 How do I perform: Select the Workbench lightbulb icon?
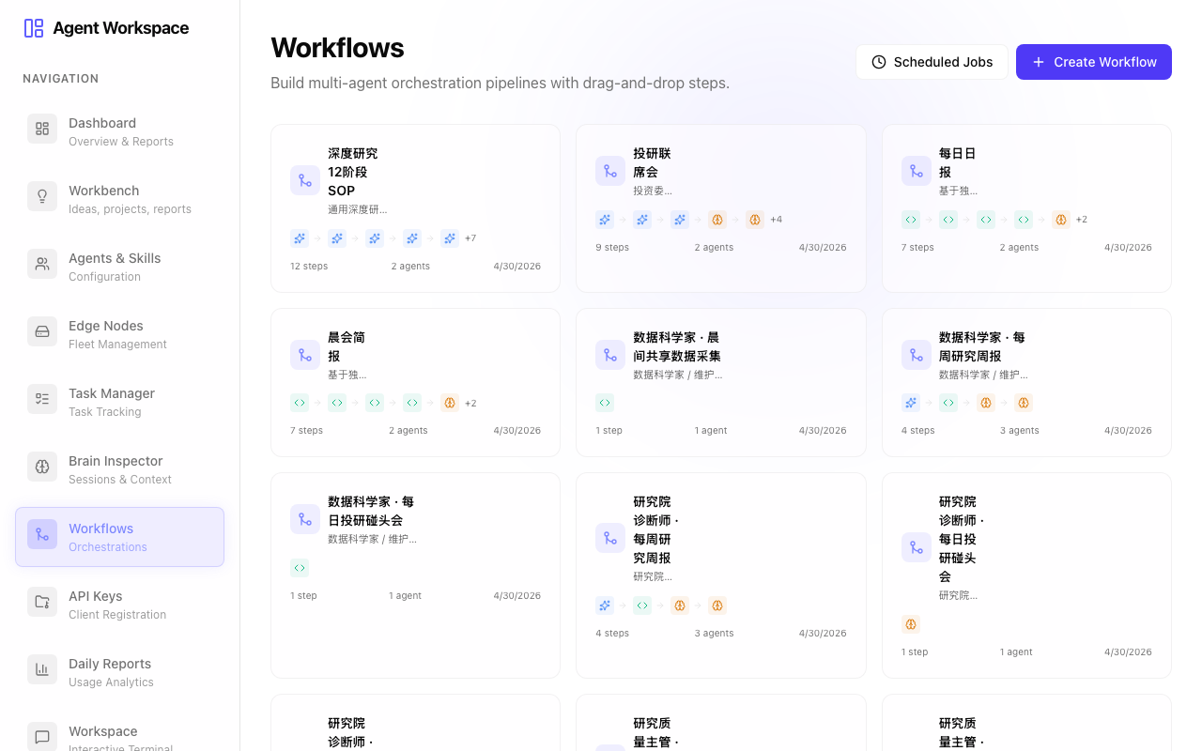(x=42, y=196)
